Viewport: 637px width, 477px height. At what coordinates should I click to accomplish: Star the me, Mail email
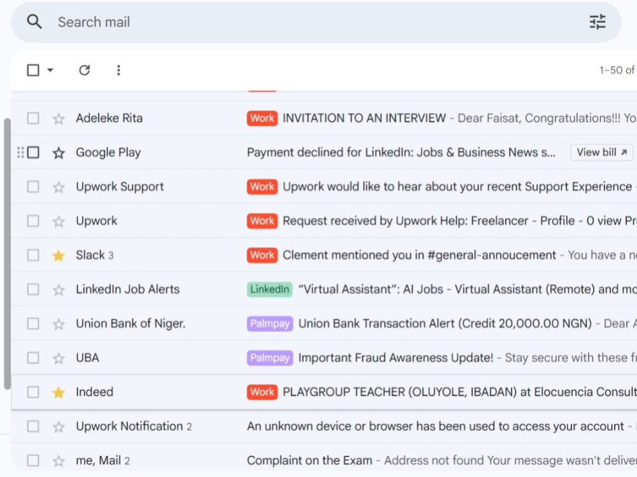point(59,460)
